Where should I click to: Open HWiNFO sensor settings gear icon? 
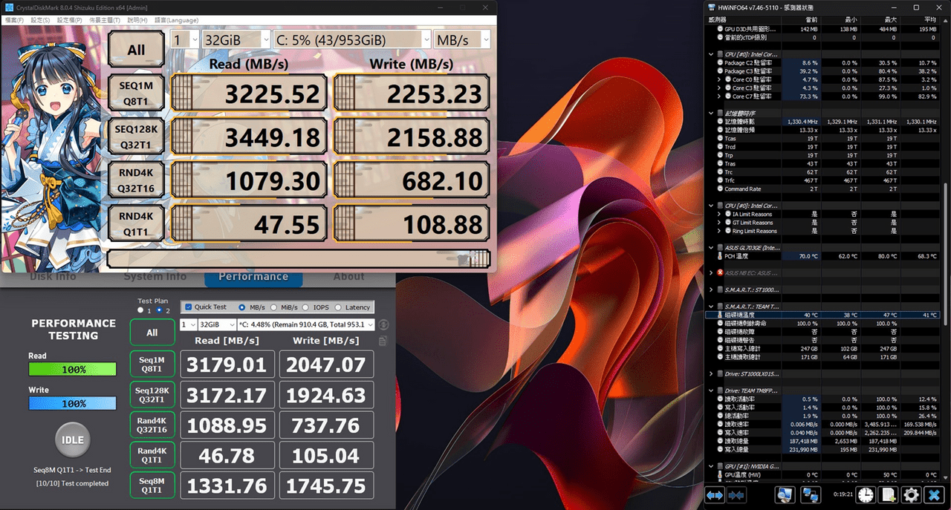tap(911, 495)
